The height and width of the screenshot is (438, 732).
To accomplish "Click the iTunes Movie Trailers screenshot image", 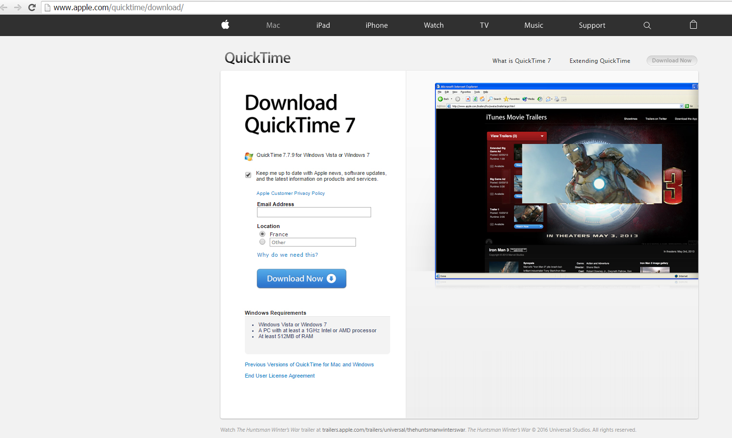I will click(x=567, y=181).
